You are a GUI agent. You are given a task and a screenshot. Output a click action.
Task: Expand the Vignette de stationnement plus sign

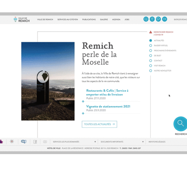coord(83,113)
